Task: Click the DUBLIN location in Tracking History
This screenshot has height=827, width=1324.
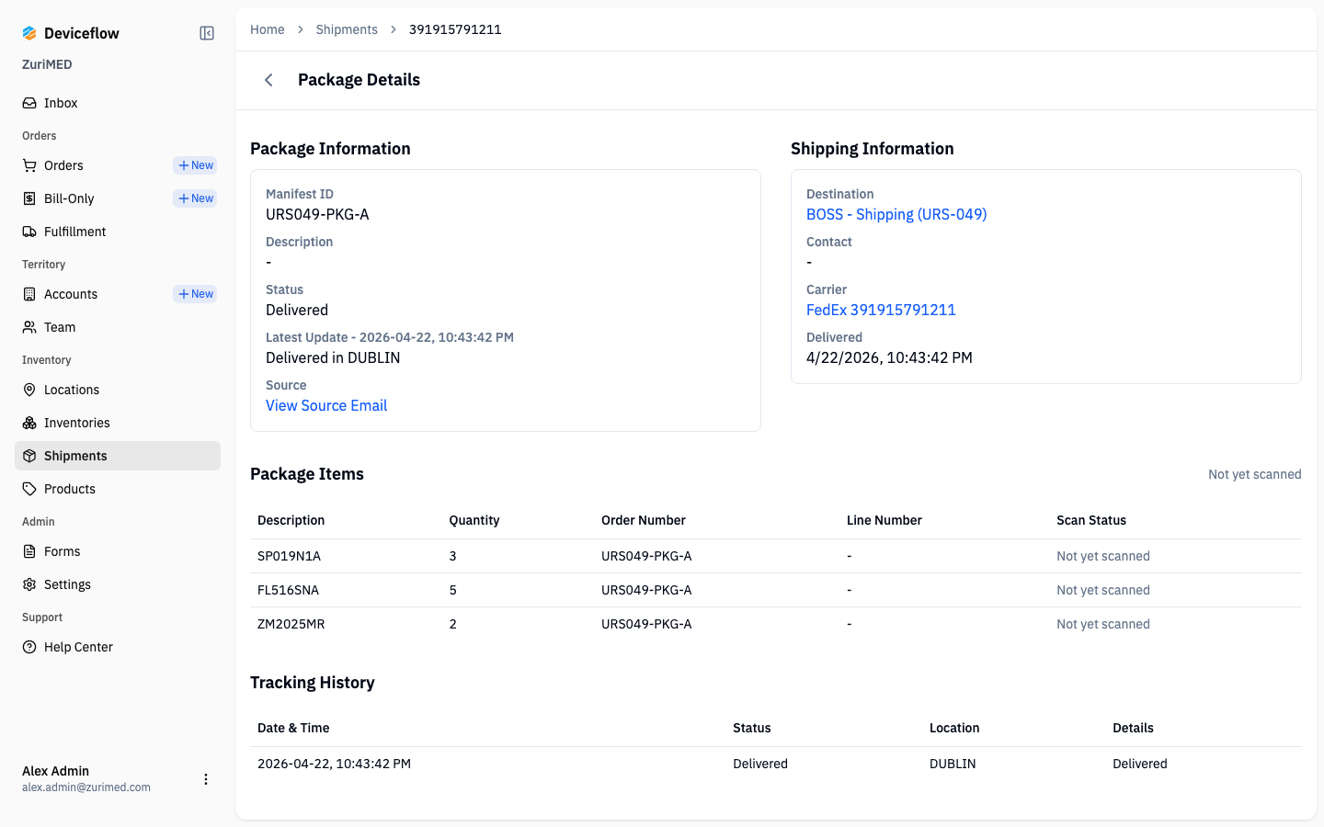Action: (953, 764)
